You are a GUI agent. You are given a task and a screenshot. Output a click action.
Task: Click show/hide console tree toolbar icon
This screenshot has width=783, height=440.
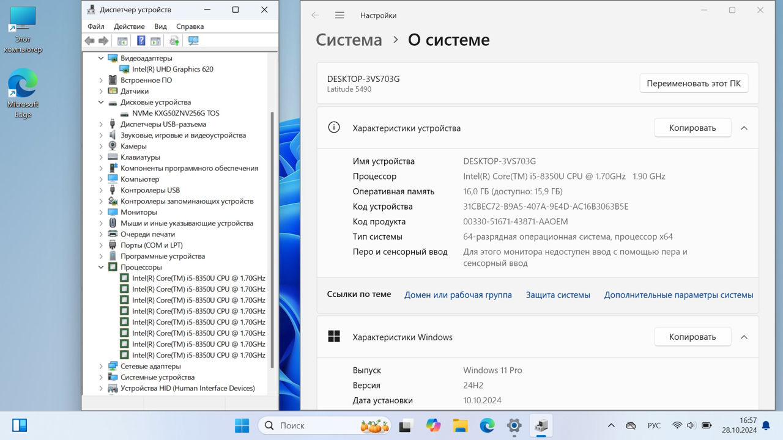(122, 41)
